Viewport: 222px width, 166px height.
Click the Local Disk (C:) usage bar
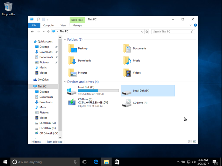tap(98, 91)
